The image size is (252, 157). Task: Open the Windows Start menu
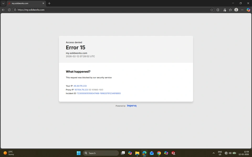(78, 153)
